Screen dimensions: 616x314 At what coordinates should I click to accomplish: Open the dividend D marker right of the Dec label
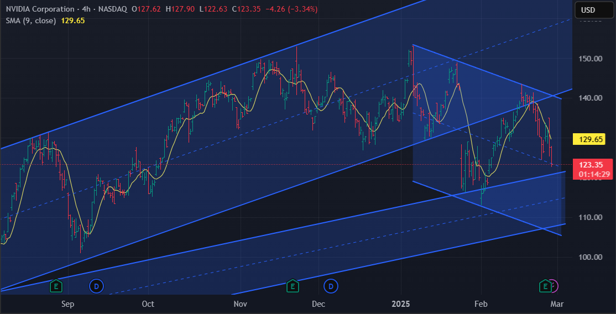click(x=331, y=286)
